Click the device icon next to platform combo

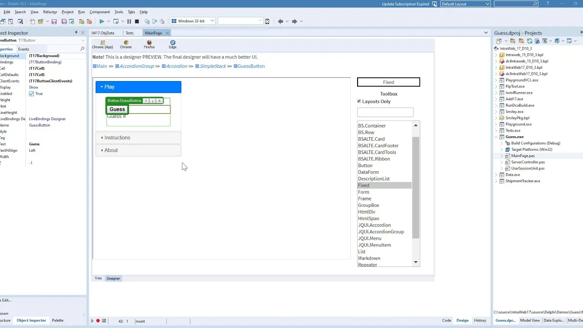267,21
